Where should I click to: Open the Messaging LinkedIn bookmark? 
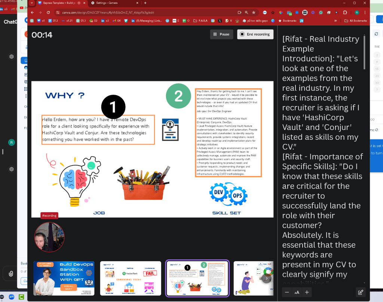coord(147,21)
